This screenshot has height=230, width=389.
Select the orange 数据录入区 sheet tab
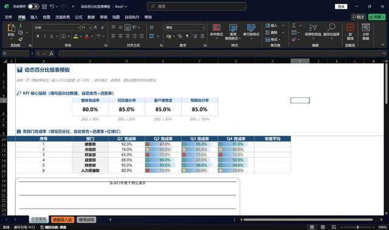pyautogui.click(x=63, y=220)
